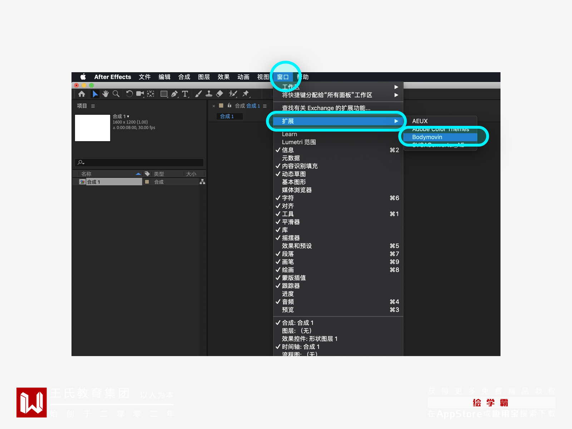Select the Learn menu entry
This screenshot has height=429, width=572.
[x=338, y=134]
